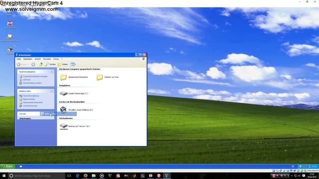Select VirtualBox Guest Additions (D:) drive
Screen dimensions: 319x179
click(76, 109)
